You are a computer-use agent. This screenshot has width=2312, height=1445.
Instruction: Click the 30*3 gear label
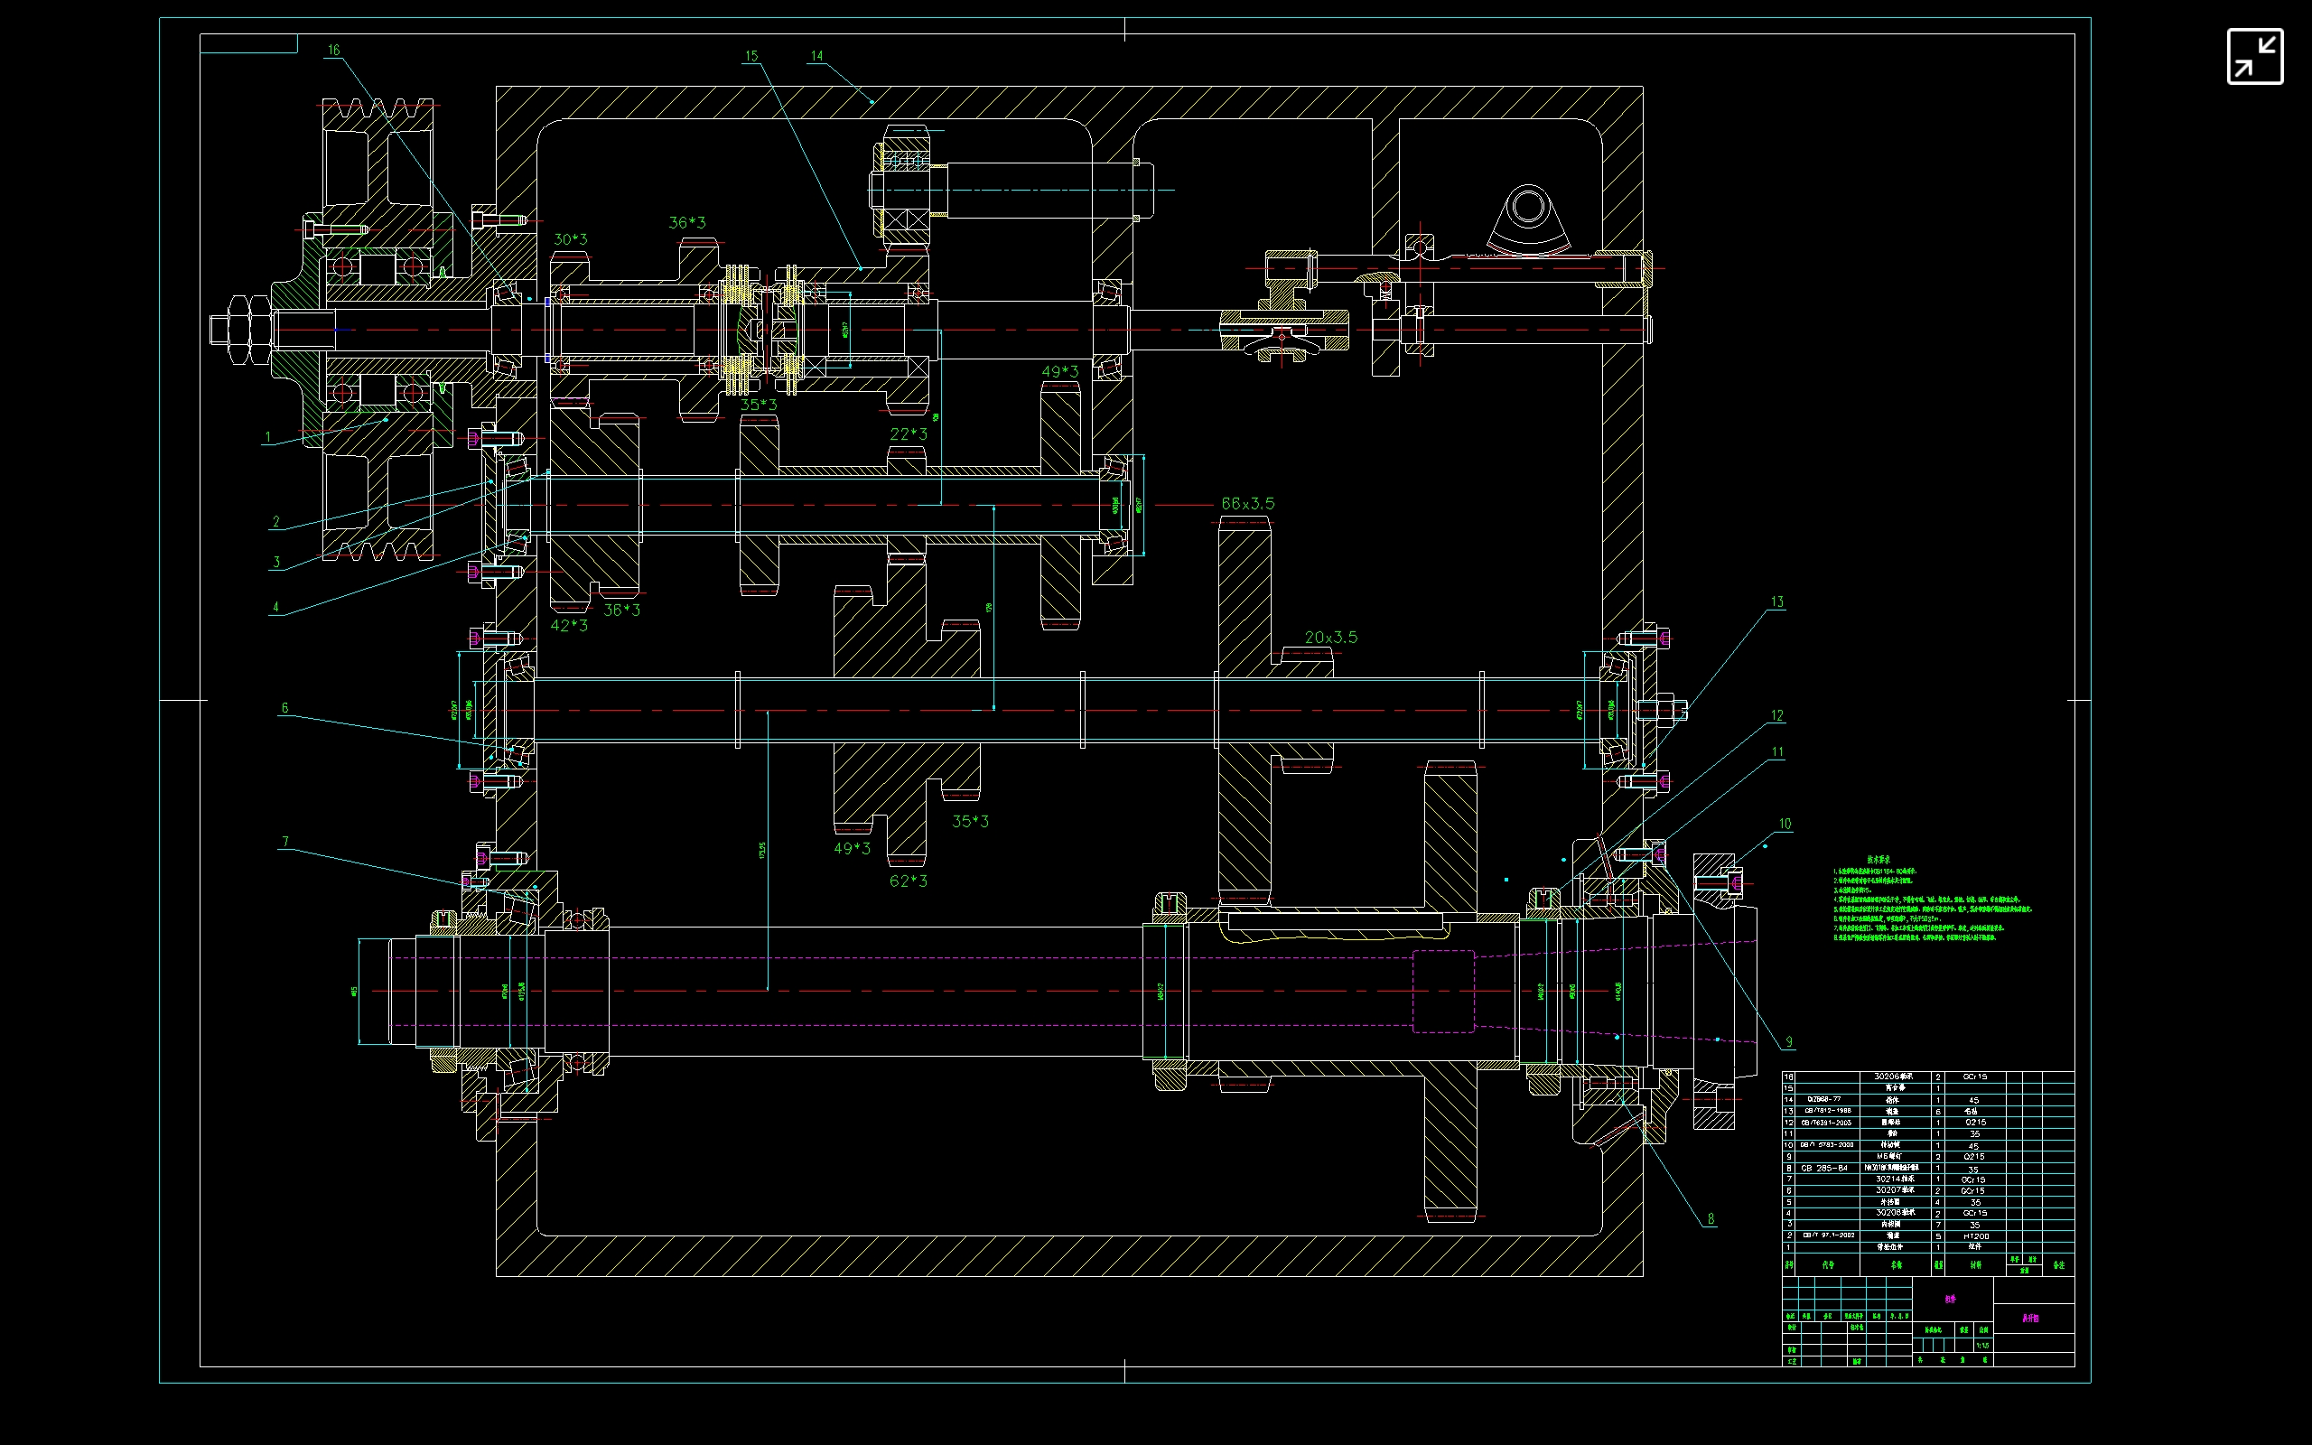coord(571,240)
